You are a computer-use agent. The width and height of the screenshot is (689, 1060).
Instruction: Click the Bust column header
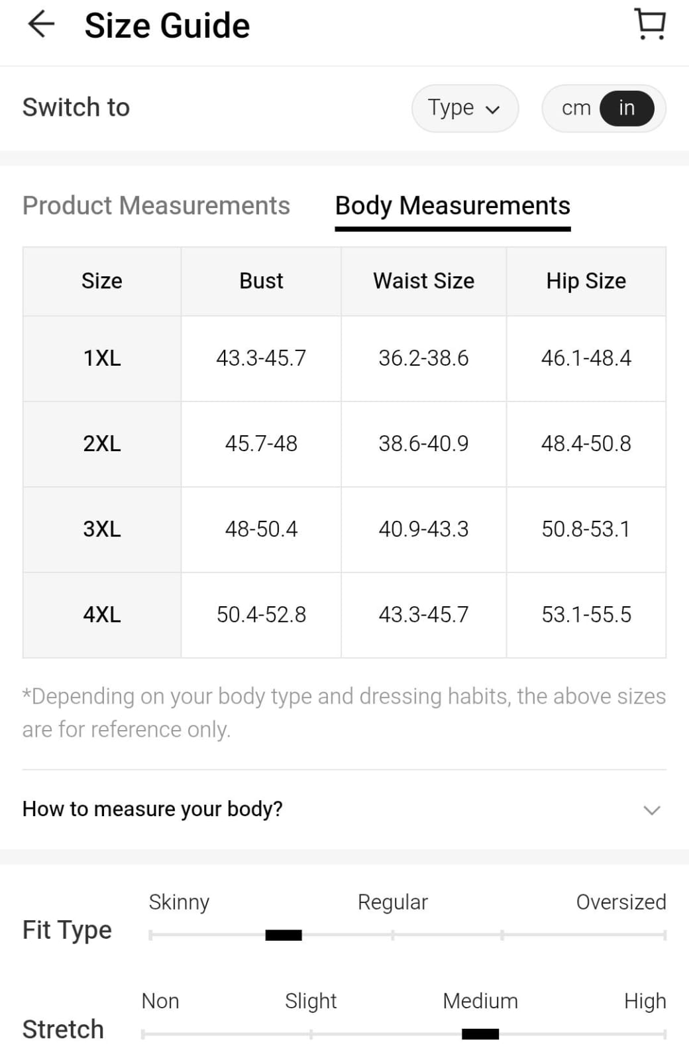[261, 281]
